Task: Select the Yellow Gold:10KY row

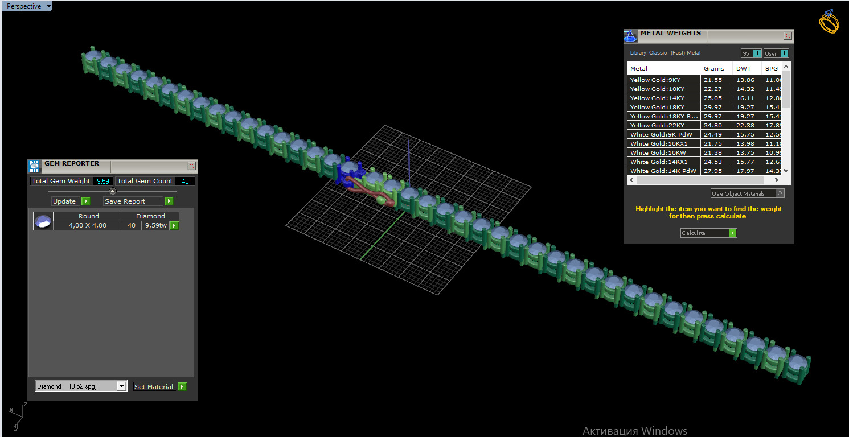Action: 704,89
